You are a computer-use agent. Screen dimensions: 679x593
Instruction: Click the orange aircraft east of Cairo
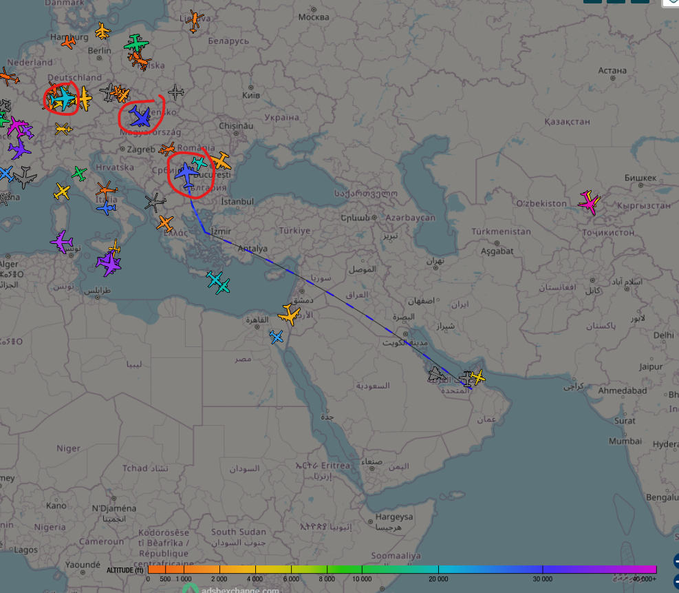[290, 315]
